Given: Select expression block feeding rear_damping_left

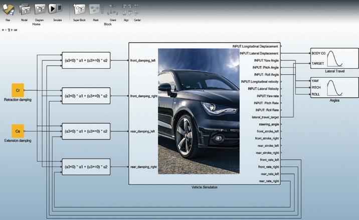Looking at the screenshot, I should point(86,131).
